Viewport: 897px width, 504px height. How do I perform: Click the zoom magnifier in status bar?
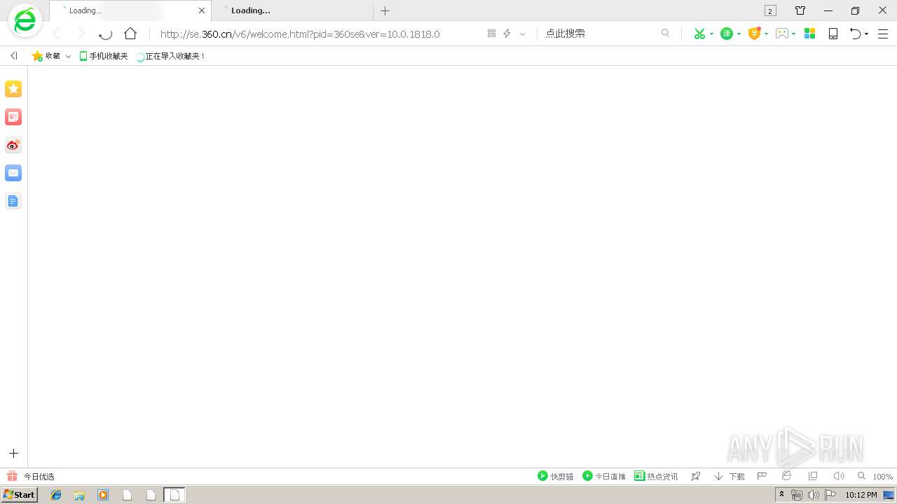pos(862,476)
